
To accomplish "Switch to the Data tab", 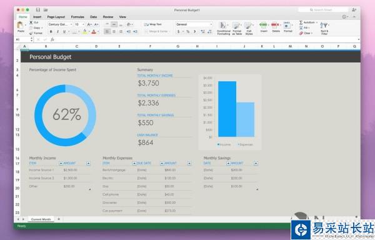I will coord(94,17).
